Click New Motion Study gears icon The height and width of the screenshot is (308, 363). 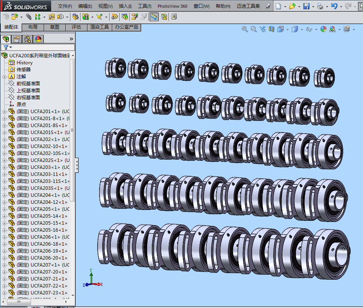114,17
